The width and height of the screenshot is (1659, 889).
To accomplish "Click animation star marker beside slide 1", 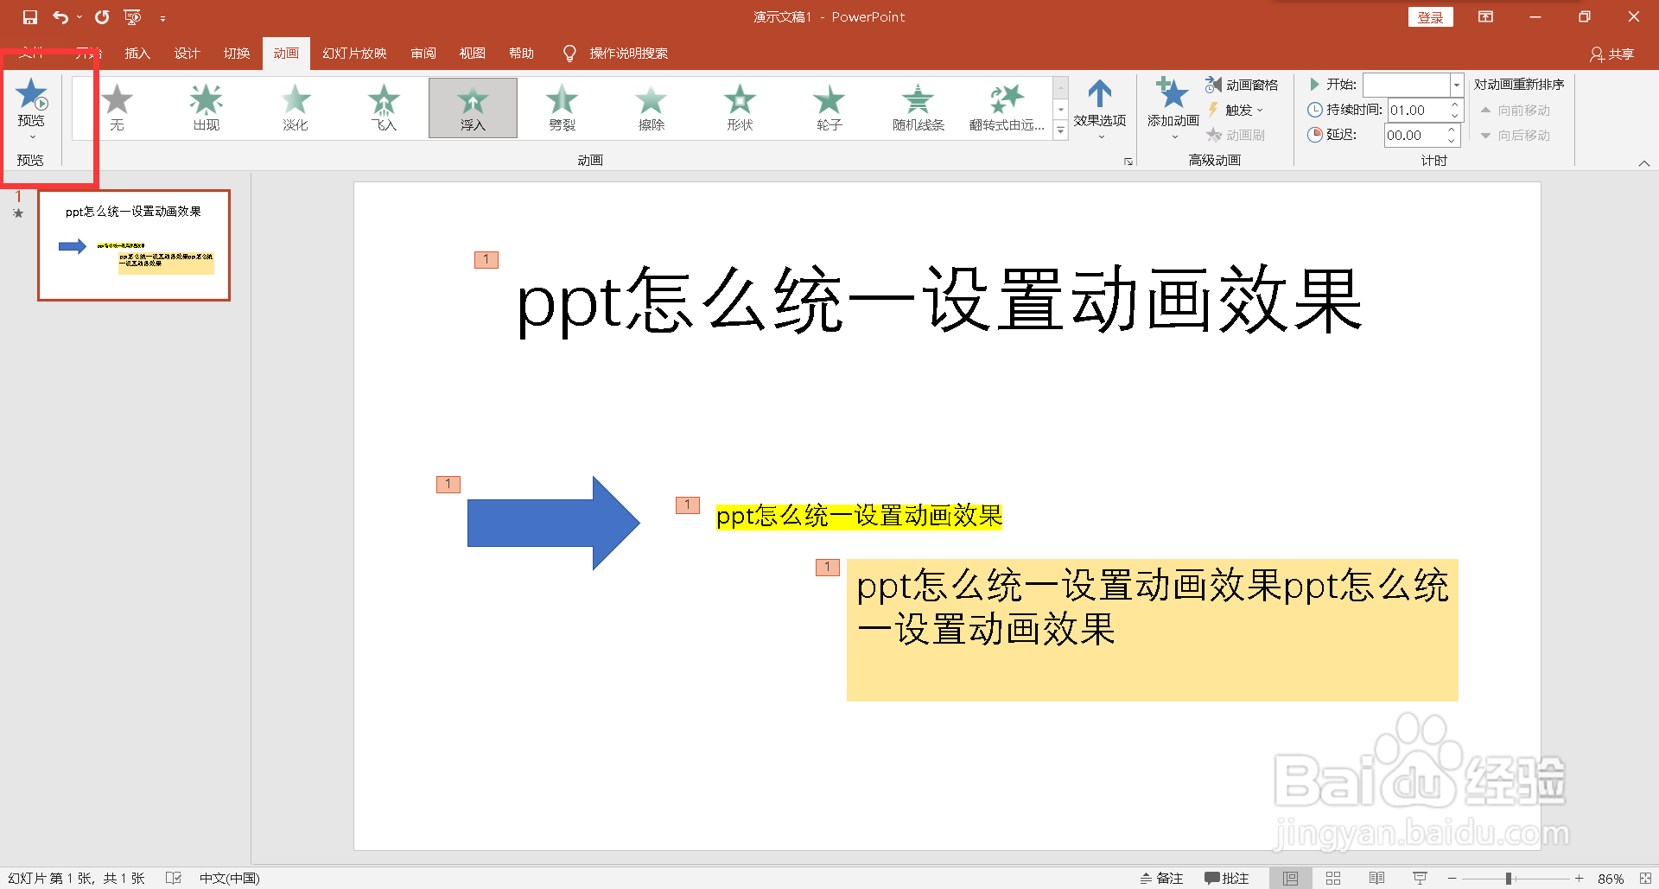I will click(x=18, y=213).
